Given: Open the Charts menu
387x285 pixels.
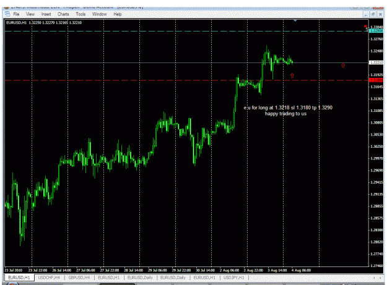Looking at the screenshot, I should 63,14.
